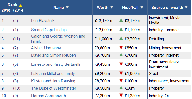Viewport: 192px width, 99px height.
Task: Click Source of wealth sort arrow
Action: 186,7
